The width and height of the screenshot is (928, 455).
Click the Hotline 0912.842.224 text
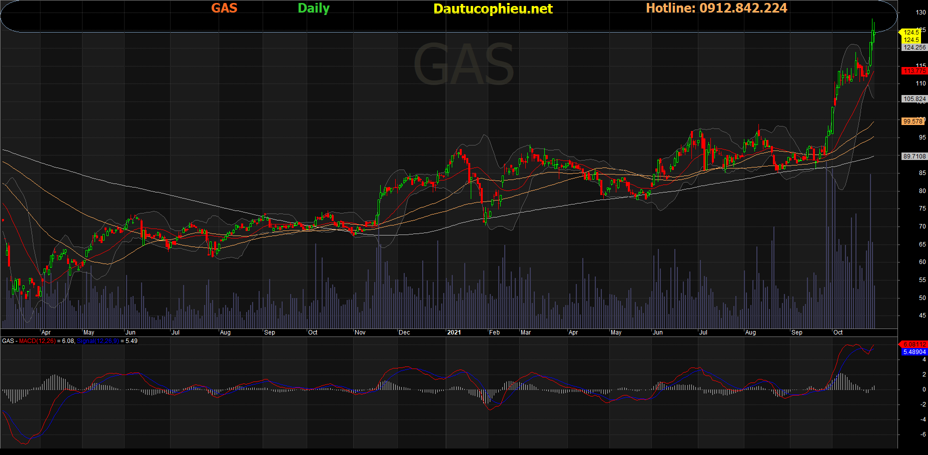point(716,8)
